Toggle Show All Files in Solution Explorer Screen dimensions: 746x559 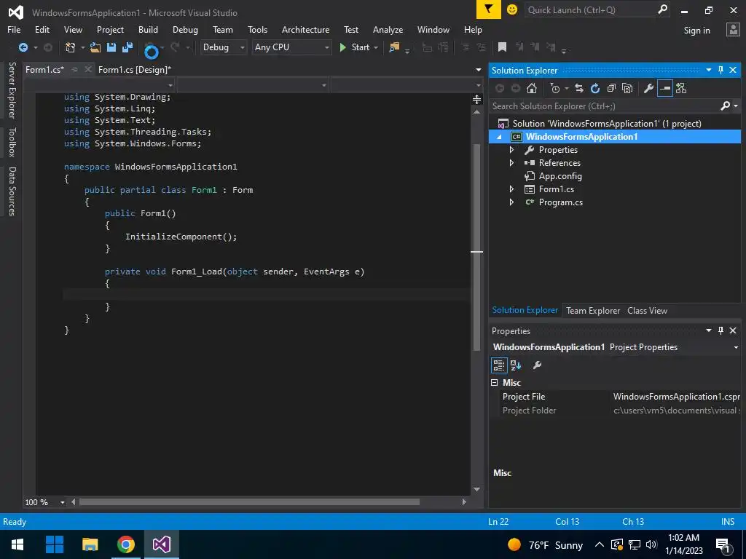pos(627,88)
